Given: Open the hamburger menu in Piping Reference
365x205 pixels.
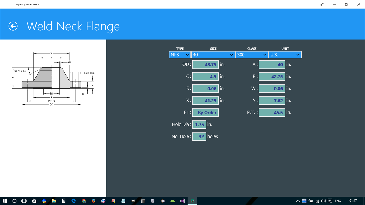Looking at the screenshot, I should (6, 4).
